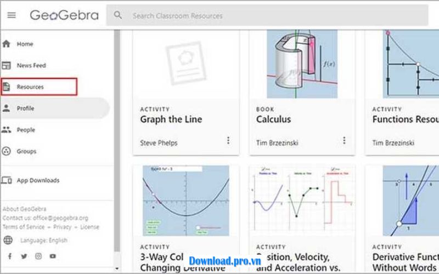This screenshot has height=274, width=439.
Task: Open the hamburger menu icon
Action: tap(12, 15)
